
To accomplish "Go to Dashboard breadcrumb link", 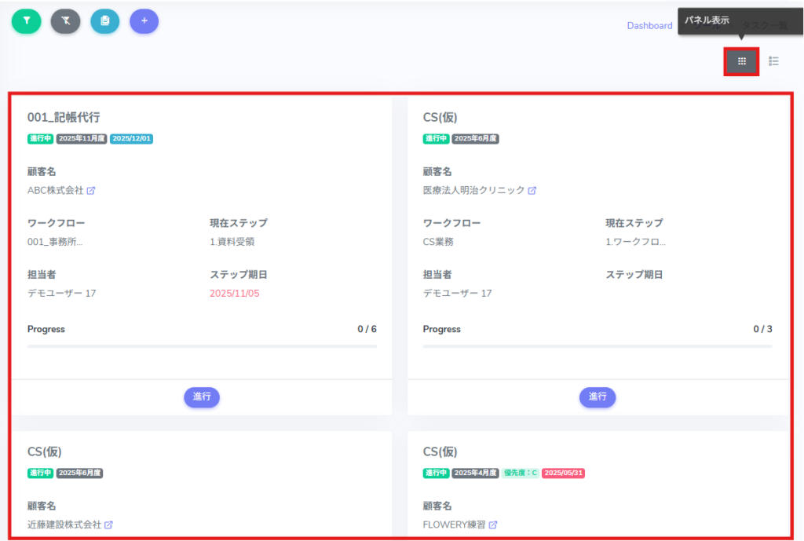I will pyautogui.click(x=649, y=26).
